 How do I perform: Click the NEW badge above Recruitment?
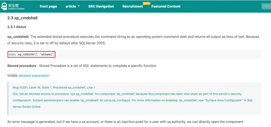pos(146,3)
